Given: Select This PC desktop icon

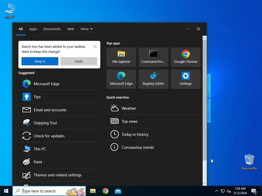Looking at the screenshot, I should click(10, 10).
